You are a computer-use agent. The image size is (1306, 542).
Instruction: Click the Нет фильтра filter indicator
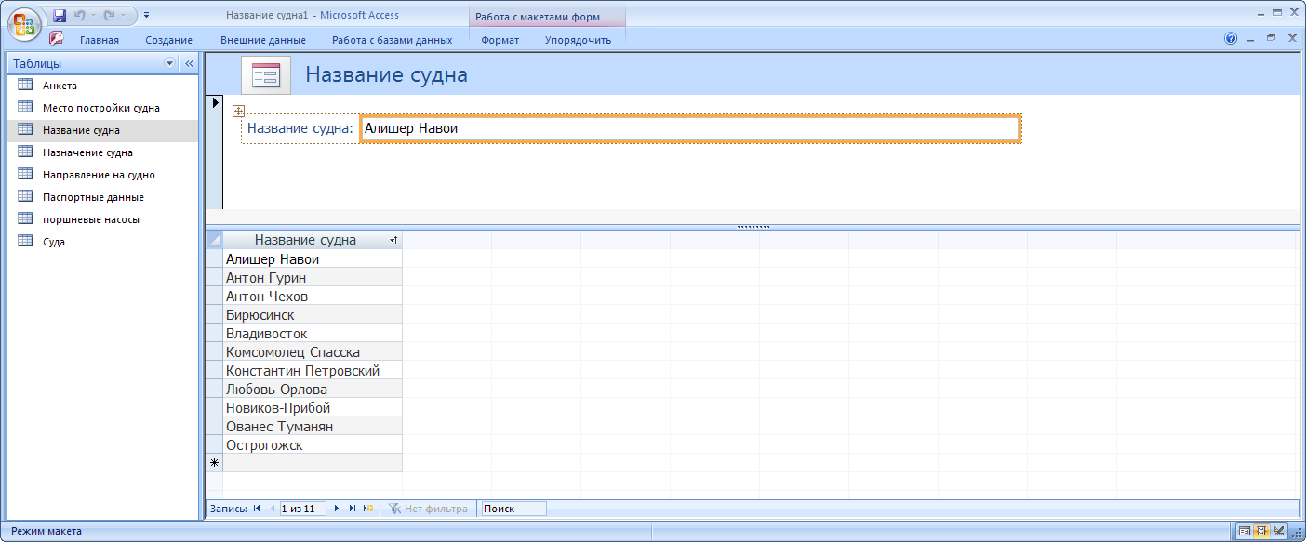428,509
